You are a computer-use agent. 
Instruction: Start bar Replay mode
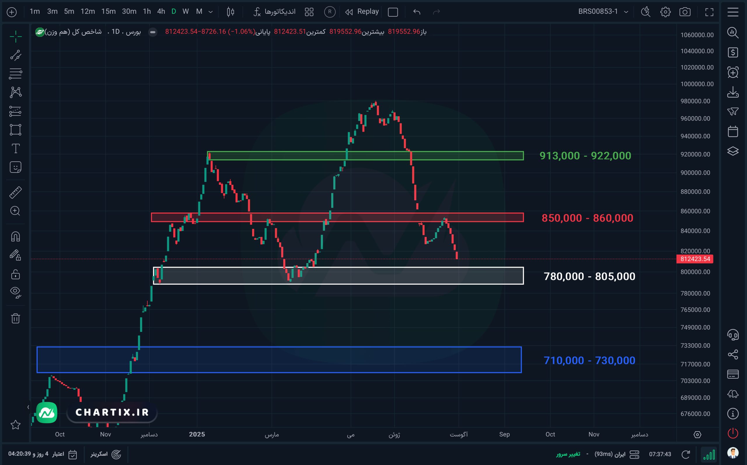[x=362, y=12]
